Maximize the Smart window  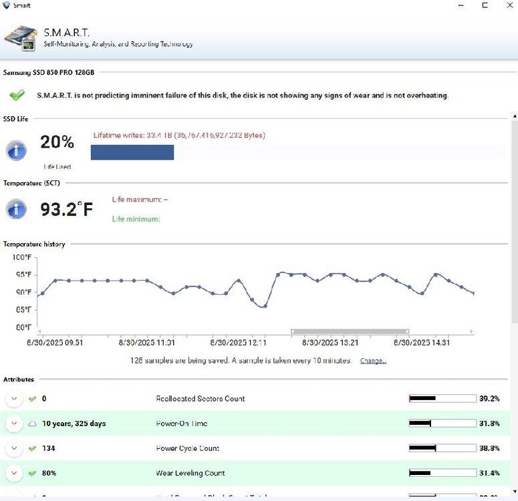[485, 5]
